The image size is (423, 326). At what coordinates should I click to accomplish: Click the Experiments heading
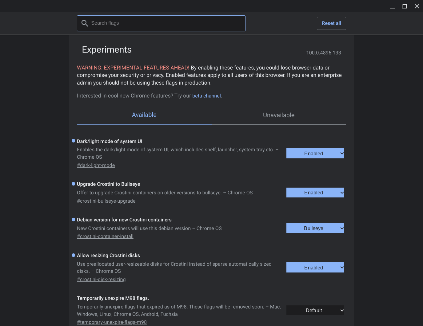tap(107, 50)
